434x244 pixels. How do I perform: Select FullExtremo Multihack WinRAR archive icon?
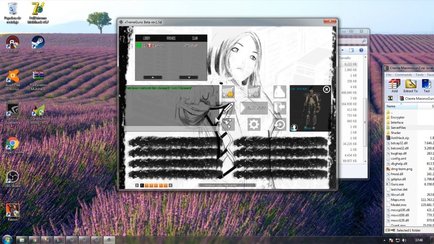click(x=38, y=80)
